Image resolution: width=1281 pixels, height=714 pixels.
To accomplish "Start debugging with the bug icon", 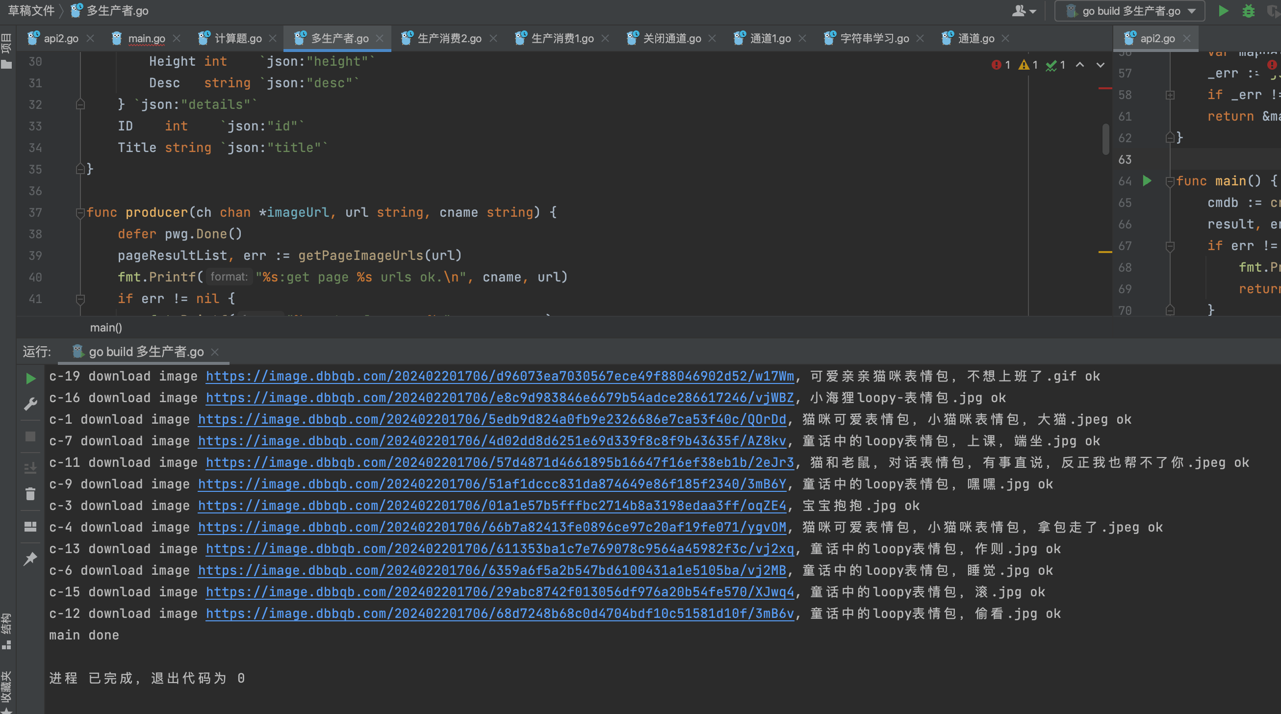I will tap(1248, 11).
